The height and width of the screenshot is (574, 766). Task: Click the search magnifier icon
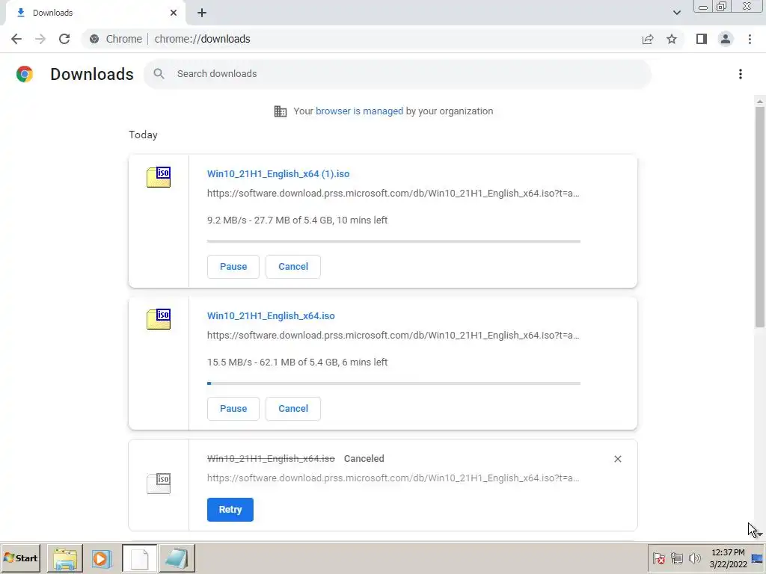[159, 74]
